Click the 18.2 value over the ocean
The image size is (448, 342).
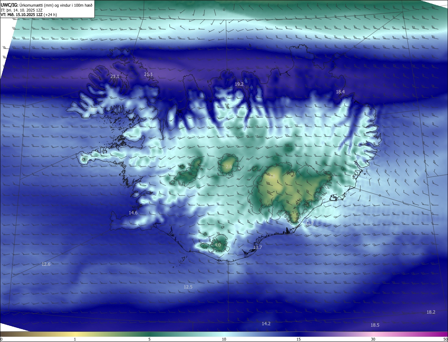(x=431, y=312)
